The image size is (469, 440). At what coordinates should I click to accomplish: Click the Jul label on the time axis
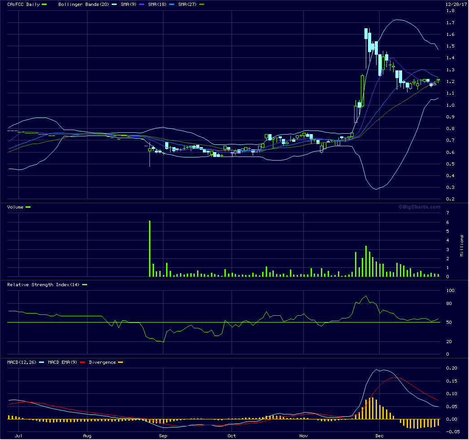(x=19, y=436)
